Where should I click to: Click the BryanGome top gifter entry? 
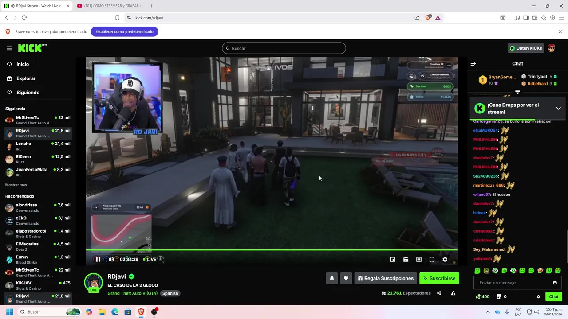[497, 80]
